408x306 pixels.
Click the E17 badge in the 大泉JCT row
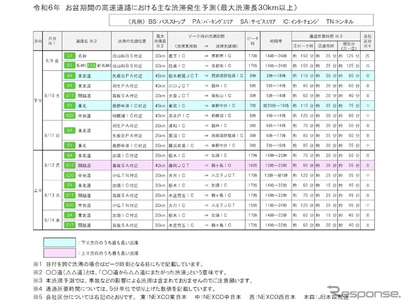[x=69, y=96]
